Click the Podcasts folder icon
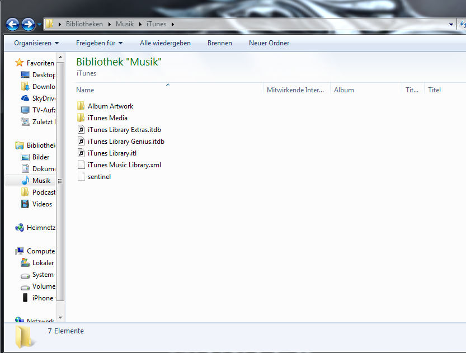Viewport: 466px width, 353px height. [25, 192]
